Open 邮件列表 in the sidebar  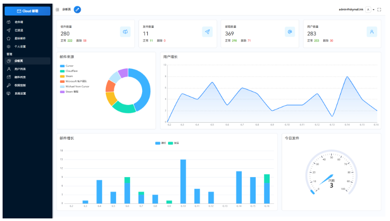point(27,77)
